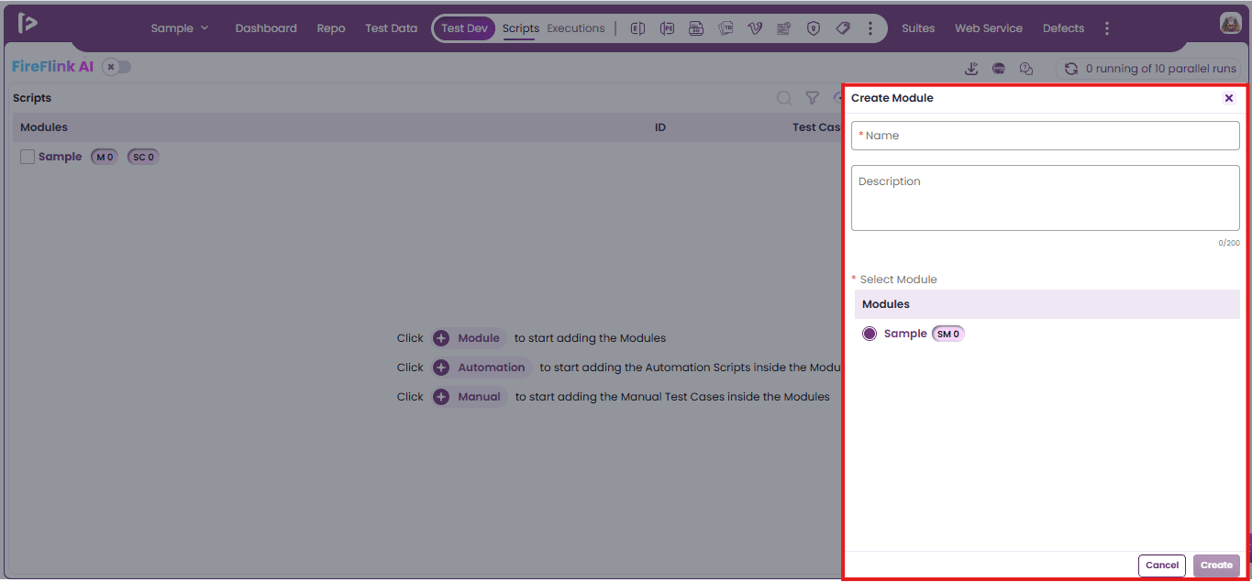Click the configuration clipboard icon in navbar
This screenshot has width=1252, height=582.
coord(784,28)
